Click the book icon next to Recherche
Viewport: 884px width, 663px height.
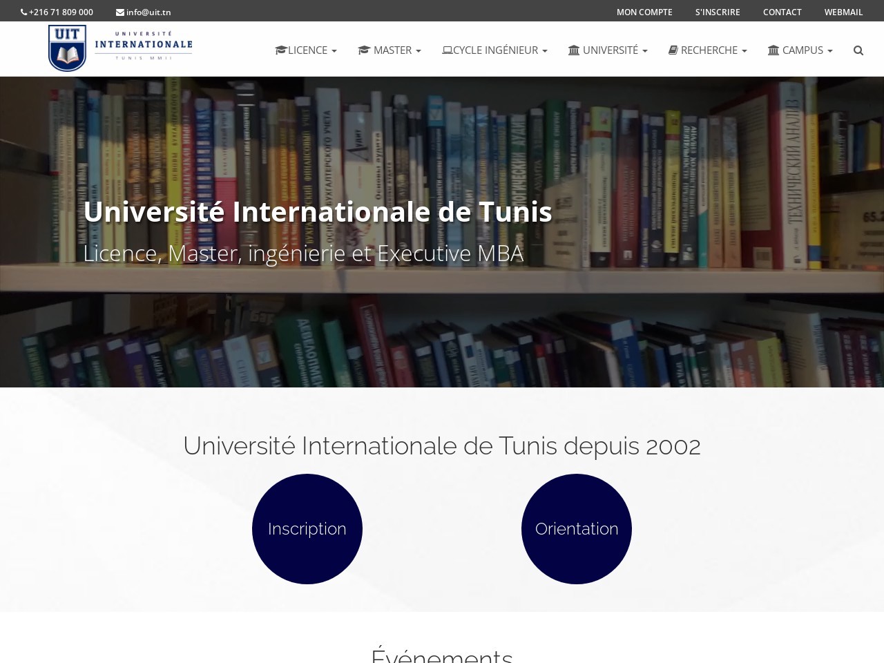click(x=673, y=50)
